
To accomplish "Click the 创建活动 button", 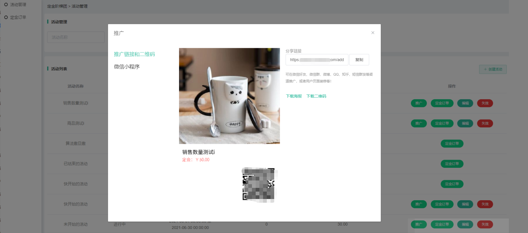I will pyautogui.click(x=493, y=69).
